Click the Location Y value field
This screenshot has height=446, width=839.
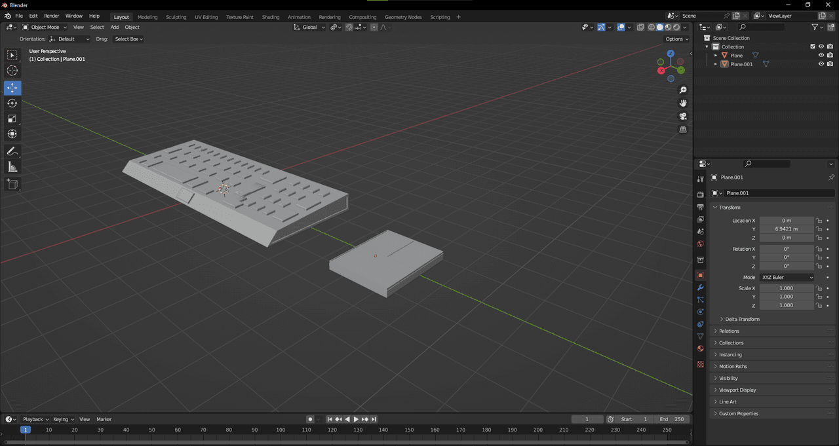coord(787,229)
